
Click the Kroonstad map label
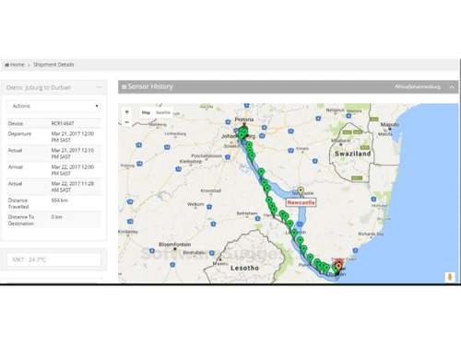[x=211, y=190]
